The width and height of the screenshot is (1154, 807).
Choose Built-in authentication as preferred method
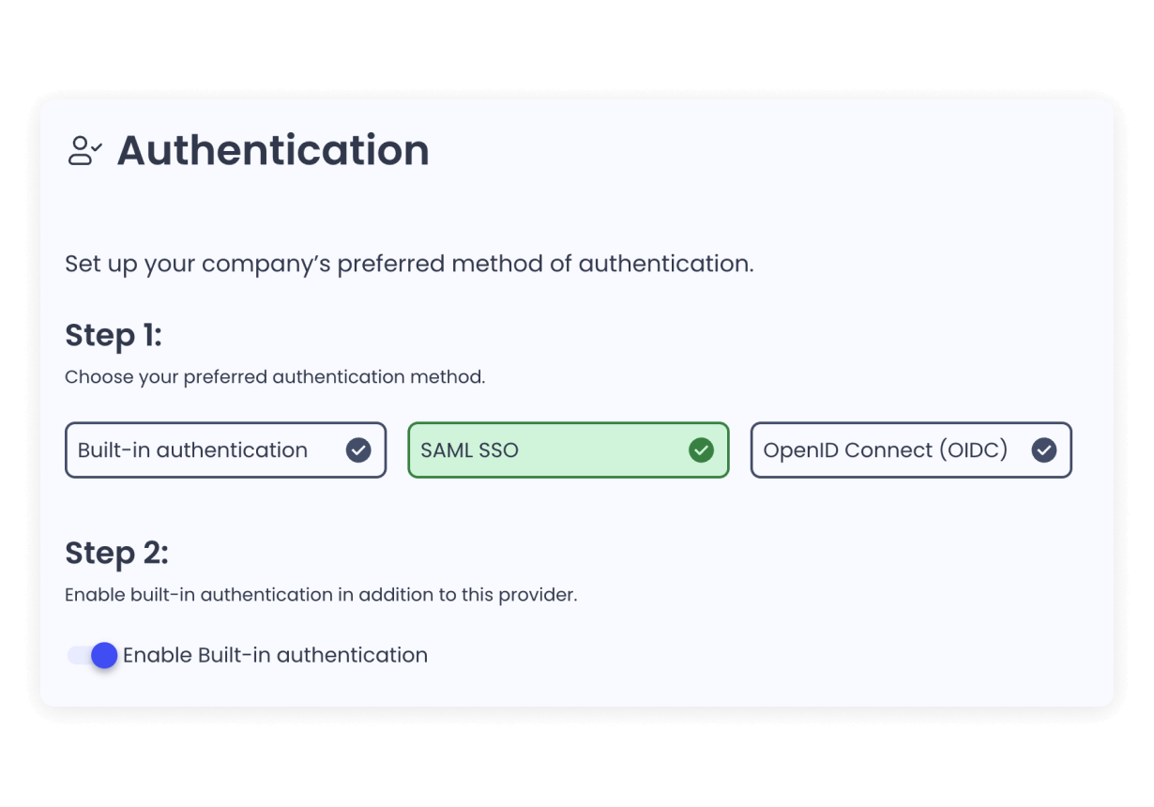[225, 450]
